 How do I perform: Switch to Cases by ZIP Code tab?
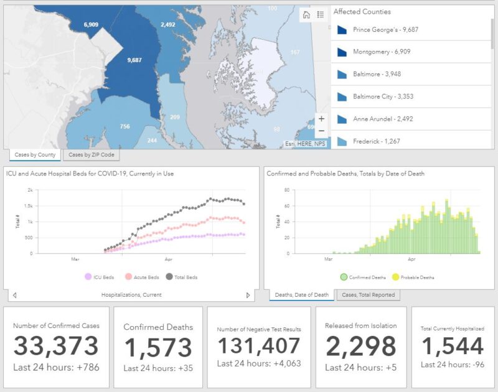pyautogui.click(x=90, y=155)
